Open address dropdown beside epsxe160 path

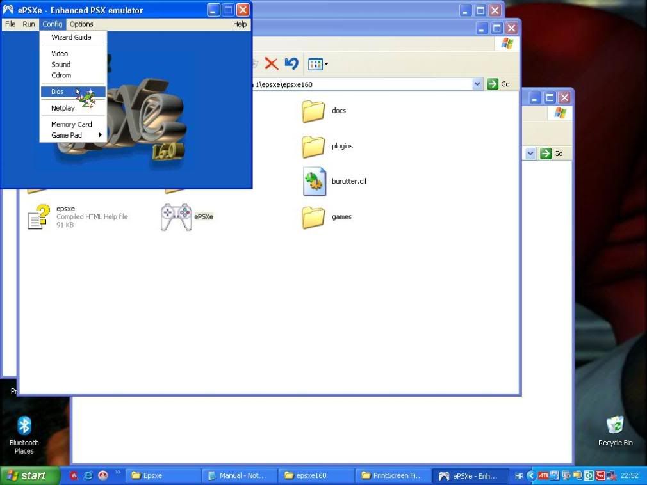477,84
